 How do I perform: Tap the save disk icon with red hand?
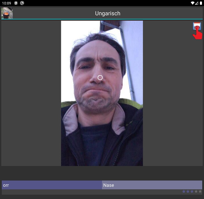(197, 31)
